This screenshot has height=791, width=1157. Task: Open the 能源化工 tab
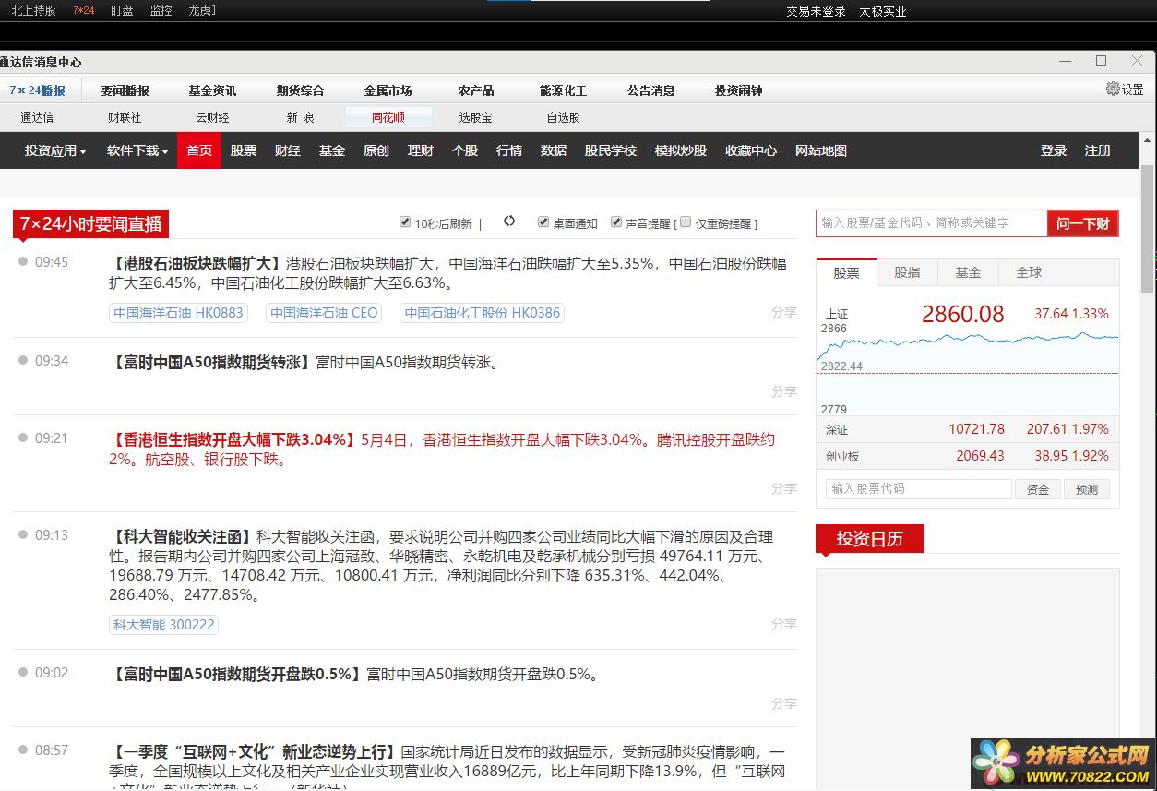[x=563, y=90]
